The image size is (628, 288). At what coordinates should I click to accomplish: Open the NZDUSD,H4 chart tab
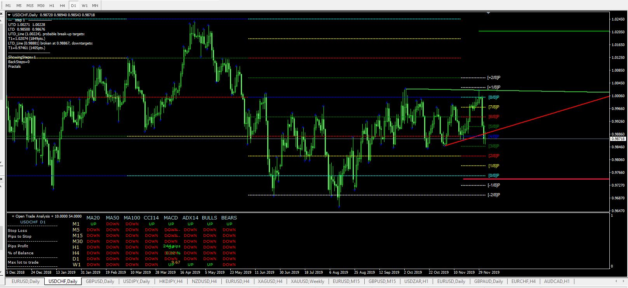coord(204,281)
